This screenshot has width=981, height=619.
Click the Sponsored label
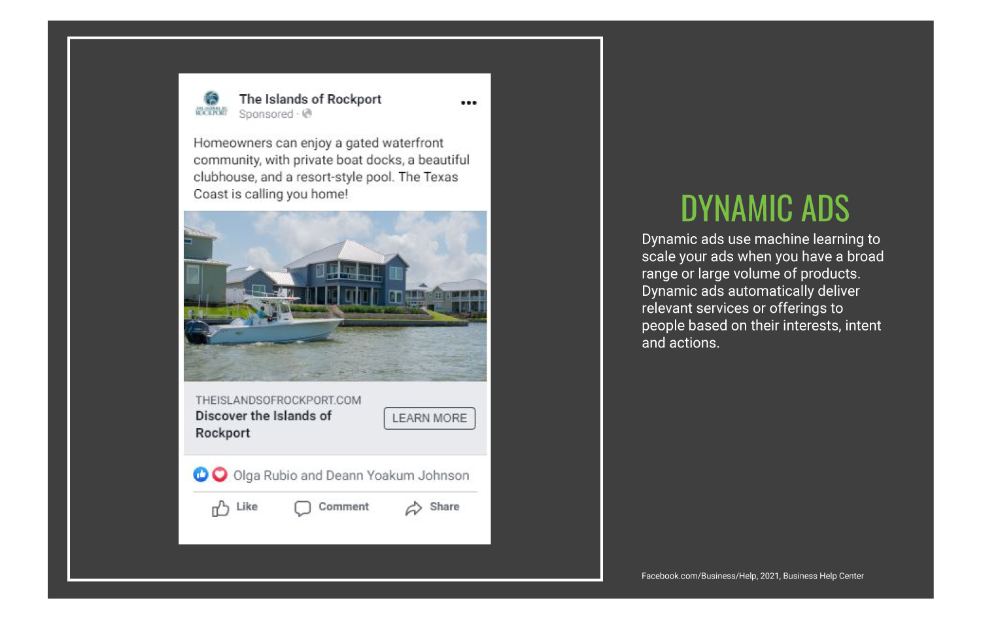coord(266,114)
